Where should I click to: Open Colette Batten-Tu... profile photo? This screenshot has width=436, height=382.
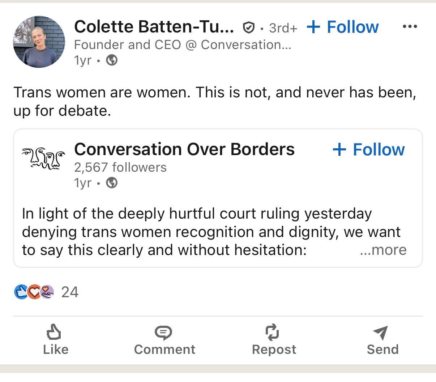point(39,42)
